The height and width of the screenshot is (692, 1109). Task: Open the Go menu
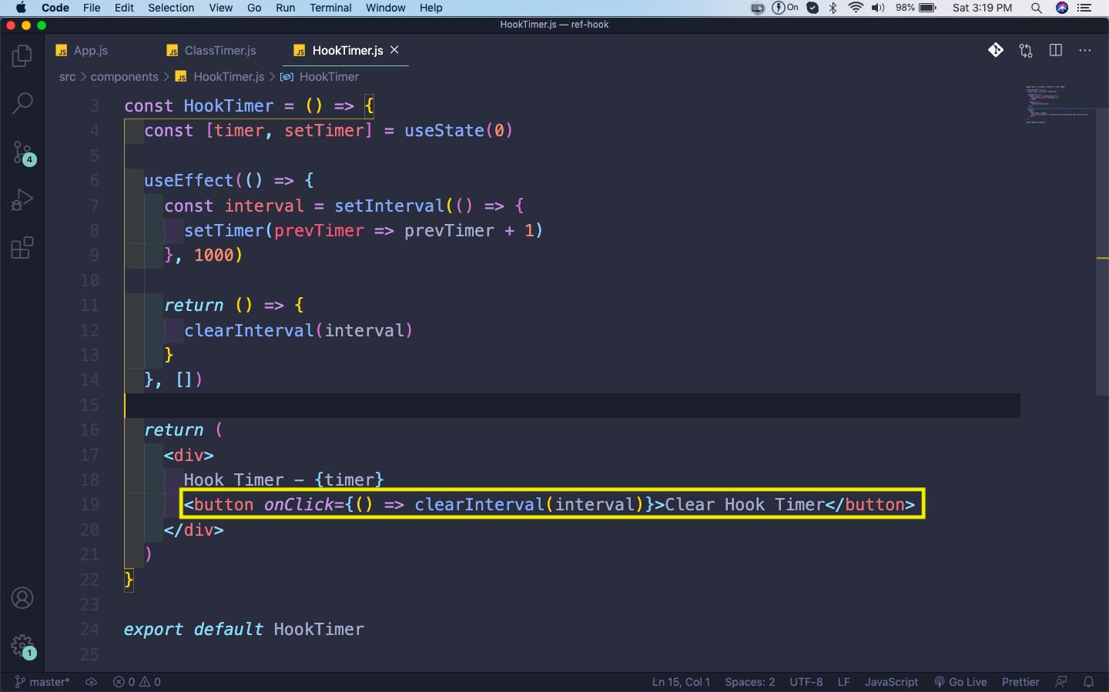[254, 8]
